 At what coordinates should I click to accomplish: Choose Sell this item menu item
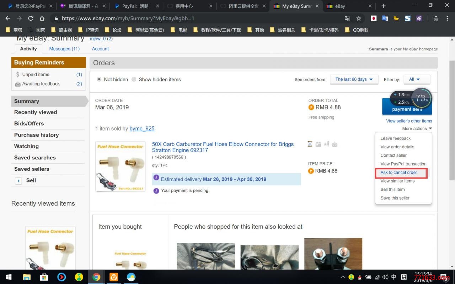pyautogui.click(x=392, y=190)
